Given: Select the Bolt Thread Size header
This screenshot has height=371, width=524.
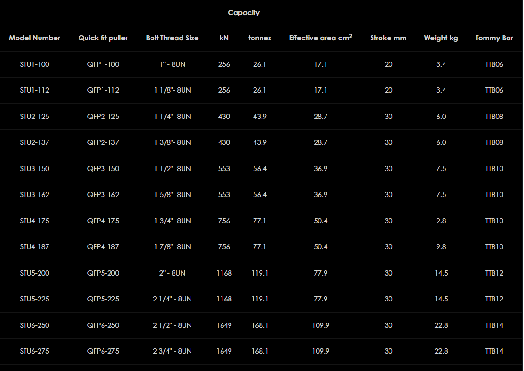Looking at the screenshot, I should pyautogui.click(x=172, y=38).
